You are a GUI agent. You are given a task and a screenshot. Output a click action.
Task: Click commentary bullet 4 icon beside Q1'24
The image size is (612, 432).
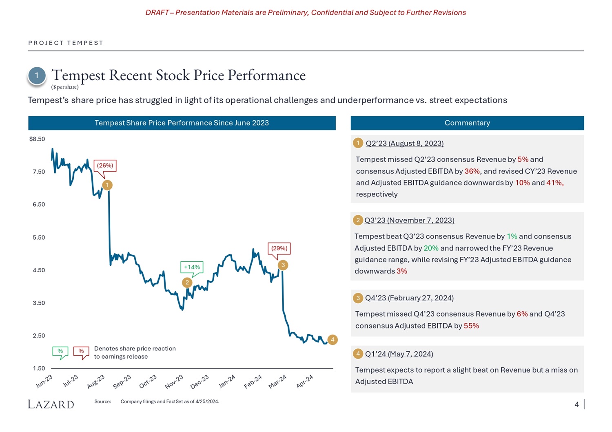click(358, 353)
